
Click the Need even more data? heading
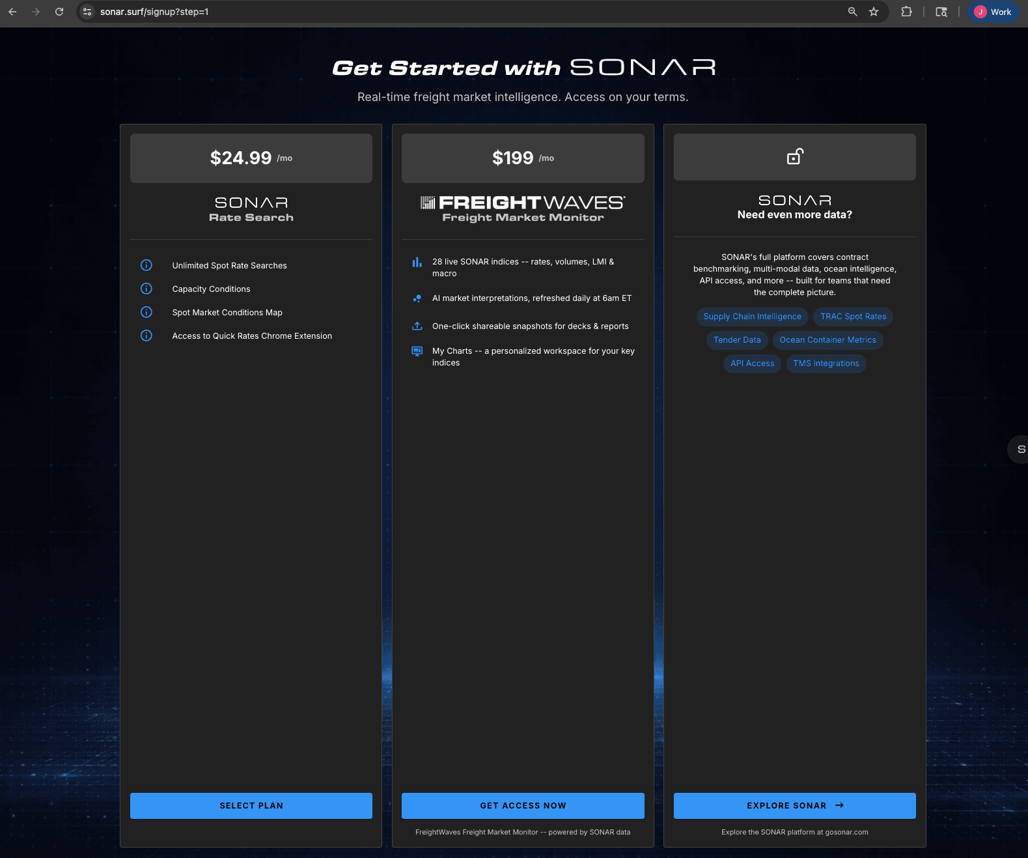[795, 215]
